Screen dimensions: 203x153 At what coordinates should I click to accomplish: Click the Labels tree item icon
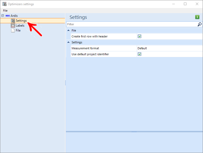point(13,26)
